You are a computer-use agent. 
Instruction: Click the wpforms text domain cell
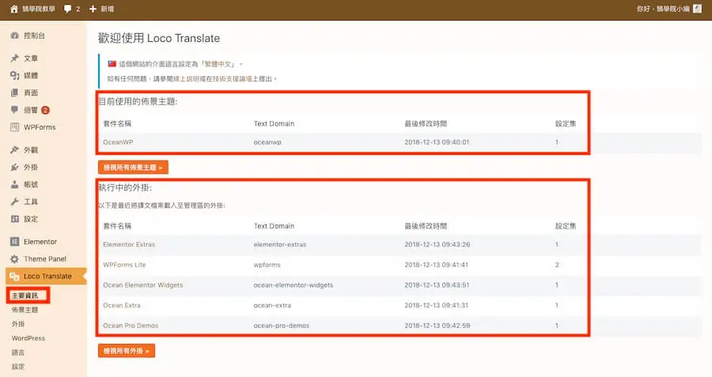267,265
